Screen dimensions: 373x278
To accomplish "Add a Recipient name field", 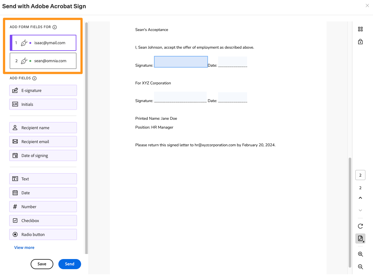I will click(43, 128).
